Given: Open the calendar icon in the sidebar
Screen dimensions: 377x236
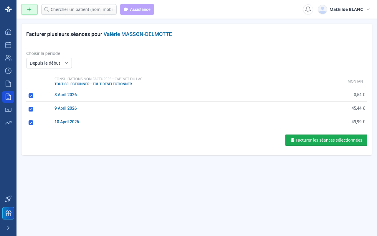Looking at the screenshot, I should point(8,45).
